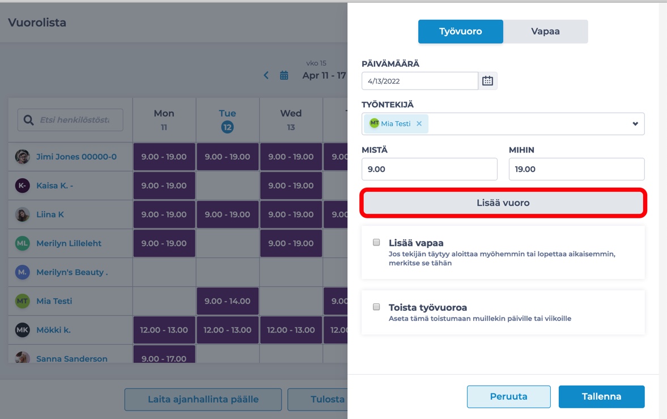Click the search magnifier icon in staff search
Viewport: 667px width, 419px height.
(28, 120)
